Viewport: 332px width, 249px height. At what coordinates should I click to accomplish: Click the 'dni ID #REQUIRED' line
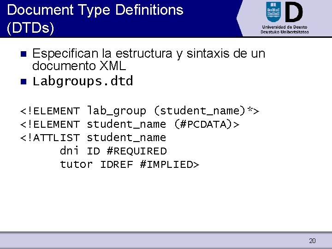coord(113,151)
